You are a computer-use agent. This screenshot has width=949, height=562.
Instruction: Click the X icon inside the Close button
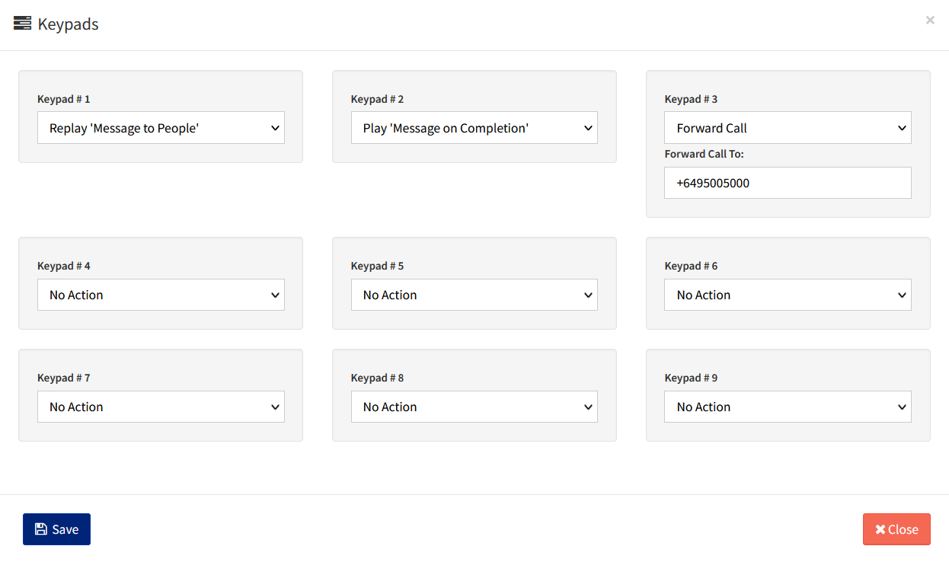point(882,528)
